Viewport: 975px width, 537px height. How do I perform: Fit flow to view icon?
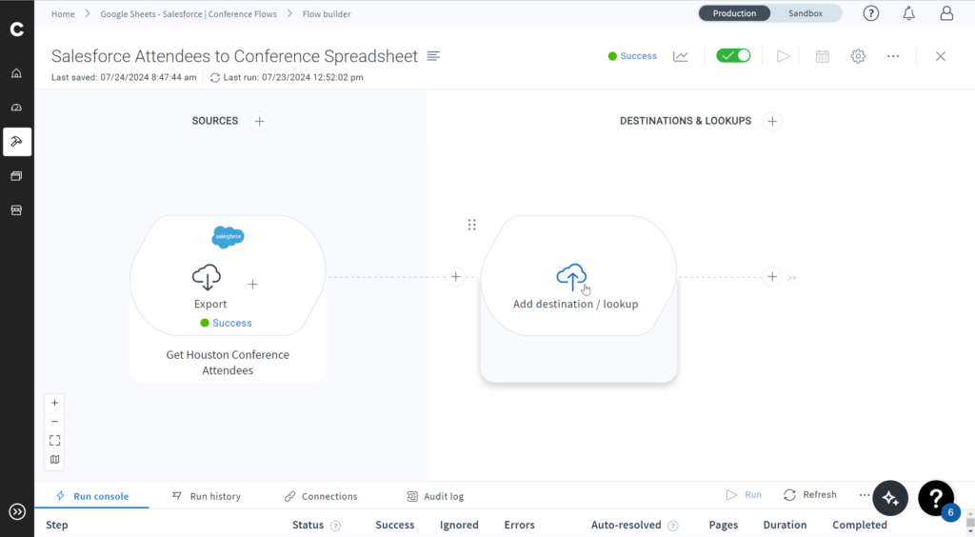pos(54,441)
